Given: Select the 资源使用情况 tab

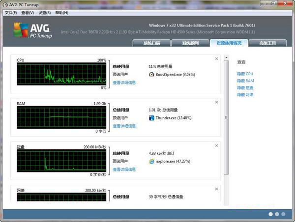Looking at the screenshot, I should pyautogui.click(x=229, y=43).
